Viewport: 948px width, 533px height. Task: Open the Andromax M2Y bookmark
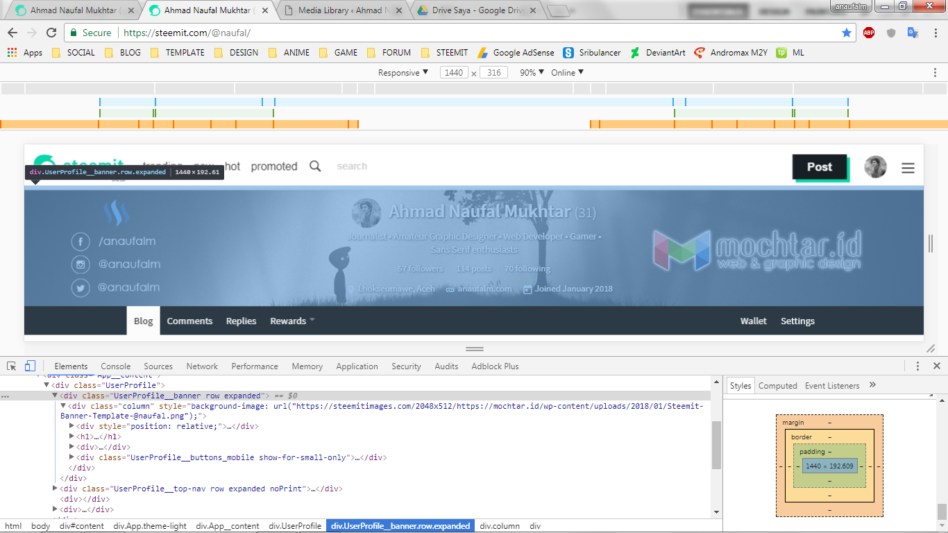731,53
